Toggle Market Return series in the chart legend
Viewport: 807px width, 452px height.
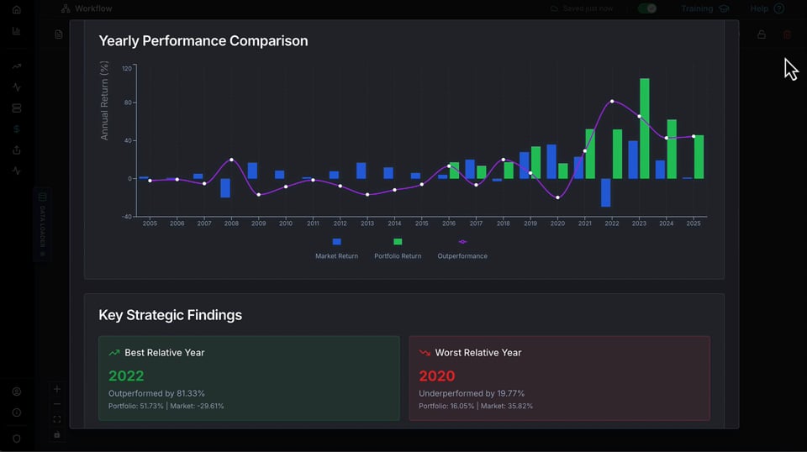click(336, 249)
